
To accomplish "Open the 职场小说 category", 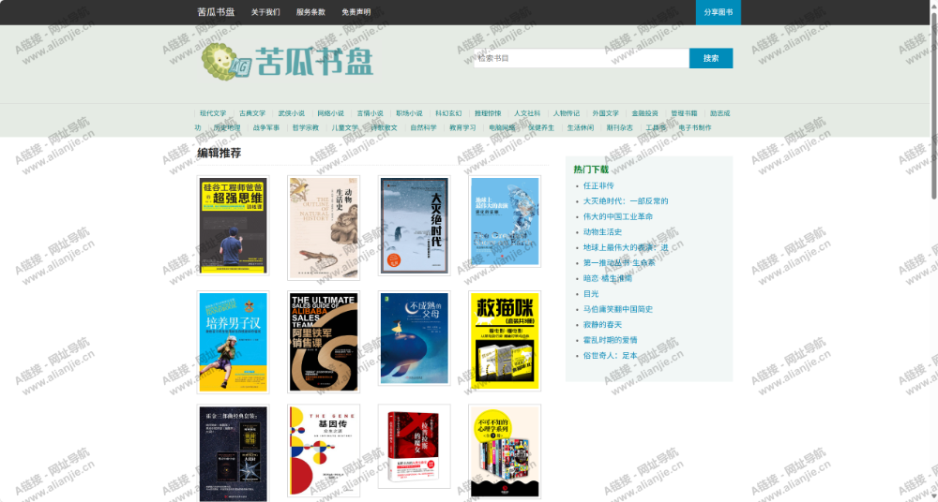I will pos(409,113).
